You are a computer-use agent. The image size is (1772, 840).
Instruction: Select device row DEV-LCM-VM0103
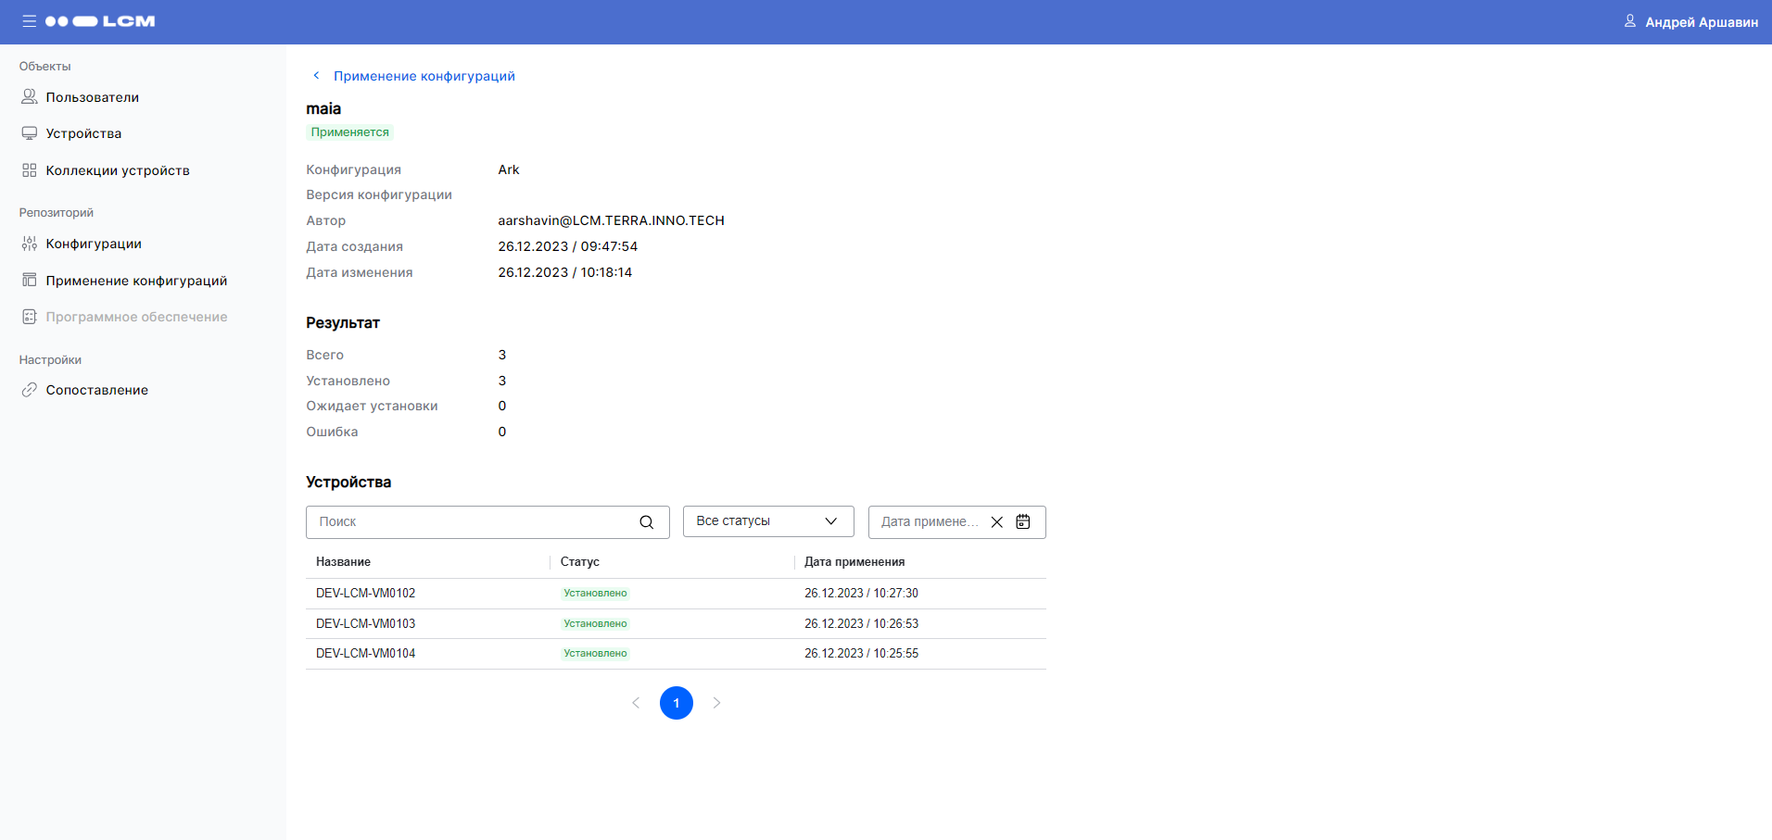click(x=366, y=623)
